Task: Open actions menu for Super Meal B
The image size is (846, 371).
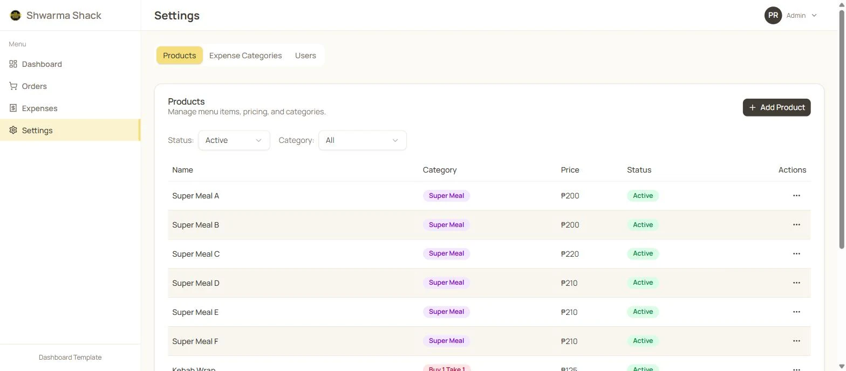Action: point(796,225)
